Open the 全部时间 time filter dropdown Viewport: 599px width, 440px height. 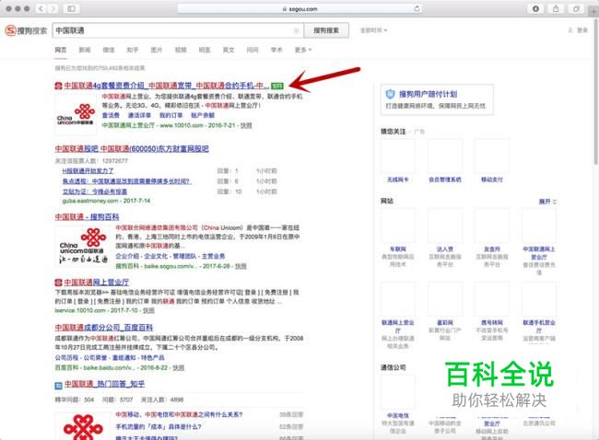pyautogui.click(x=373, y=29)
